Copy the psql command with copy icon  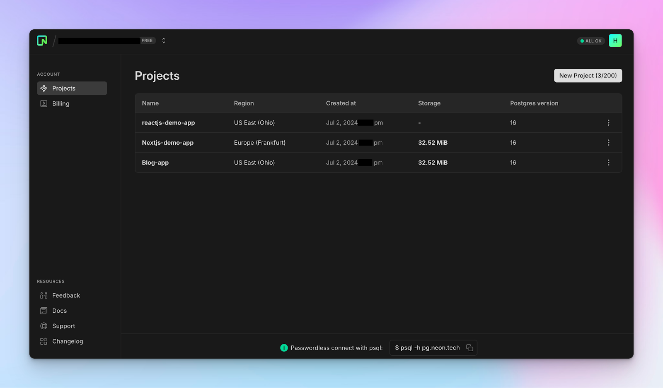(469, 348)
